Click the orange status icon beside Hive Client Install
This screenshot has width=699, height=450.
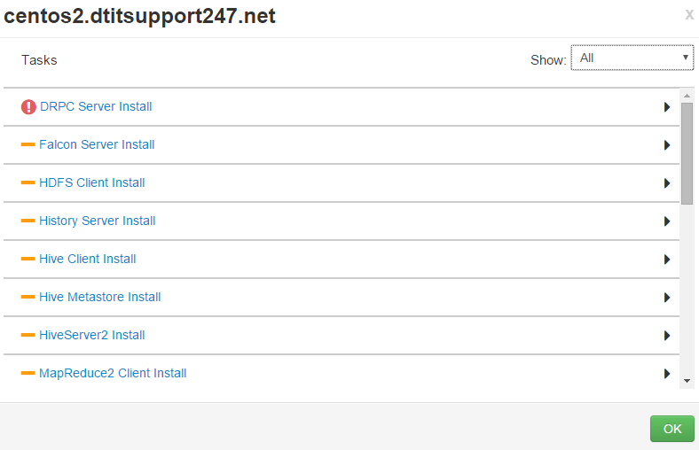click(x=27, y=259)
